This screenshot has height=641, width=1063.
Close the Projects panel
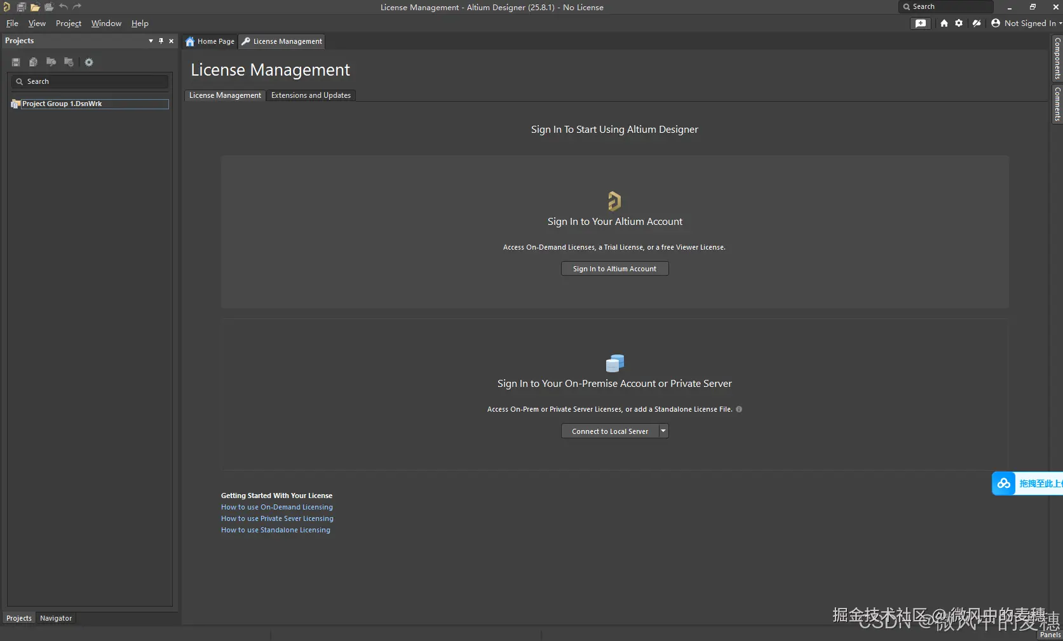coord(171,41)
